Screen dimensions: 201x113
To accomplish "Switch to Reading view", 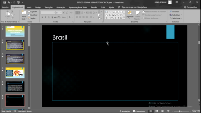I will 162,111.
